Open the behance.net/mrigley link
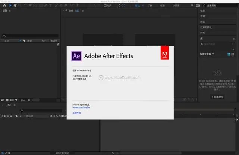 point(81,107)
